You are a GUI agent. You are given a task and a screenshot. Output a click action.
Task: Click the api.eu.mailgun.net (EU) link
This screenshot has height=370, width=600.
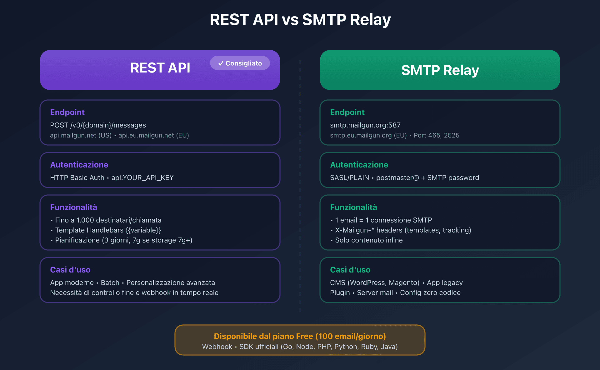pos(154,135)
